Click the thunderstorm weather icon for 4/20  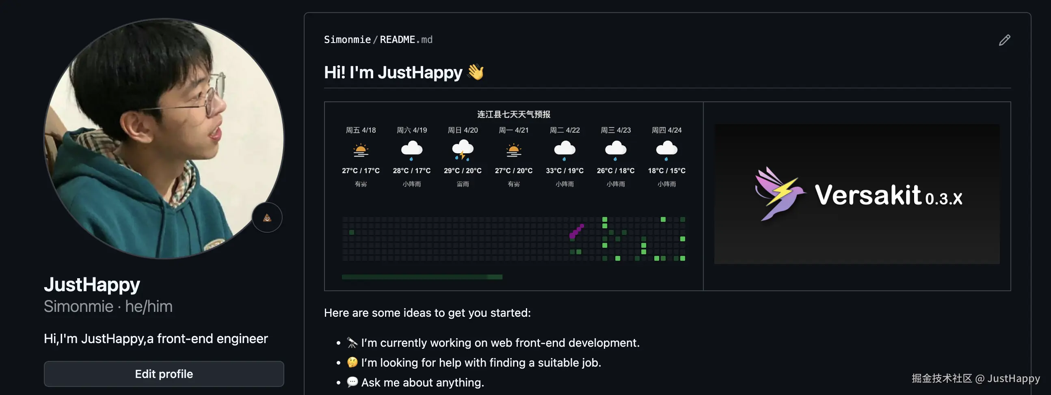pyautogui.click(x=463, y=150)
